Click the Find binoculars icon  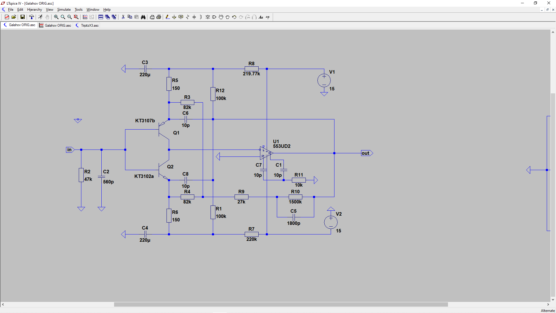(x=143, y=17)
